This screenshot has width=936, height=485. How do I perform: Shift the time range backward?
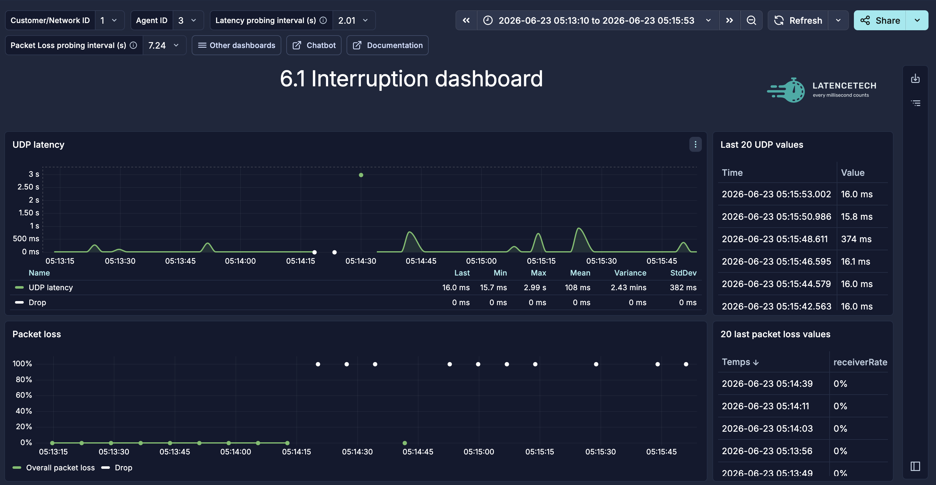coord(466,20)
